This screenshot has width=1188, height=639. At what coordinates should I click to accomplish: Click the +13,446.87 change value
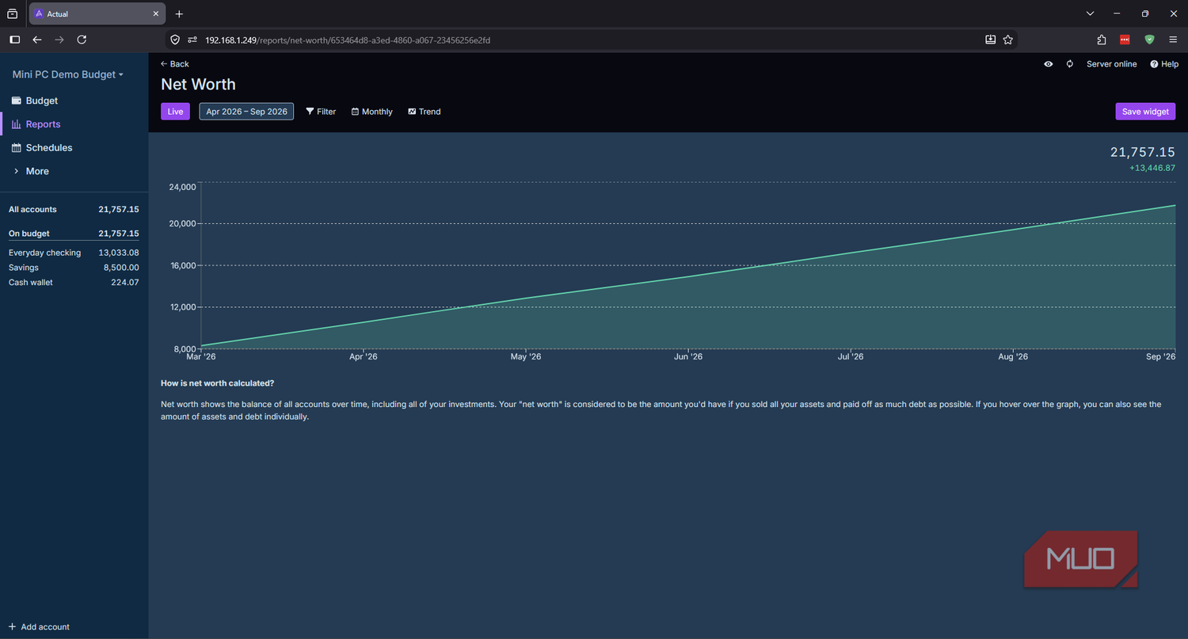tap(1152, 168)
